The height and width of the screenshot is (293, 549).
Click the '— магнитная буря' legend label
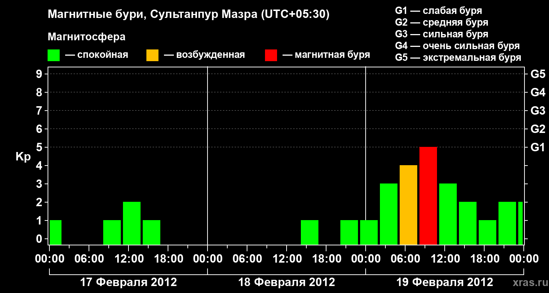(326, 55)
